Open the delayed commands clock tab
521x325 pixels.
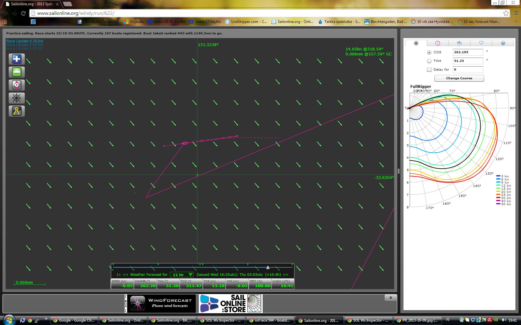(x=438, y=43)
